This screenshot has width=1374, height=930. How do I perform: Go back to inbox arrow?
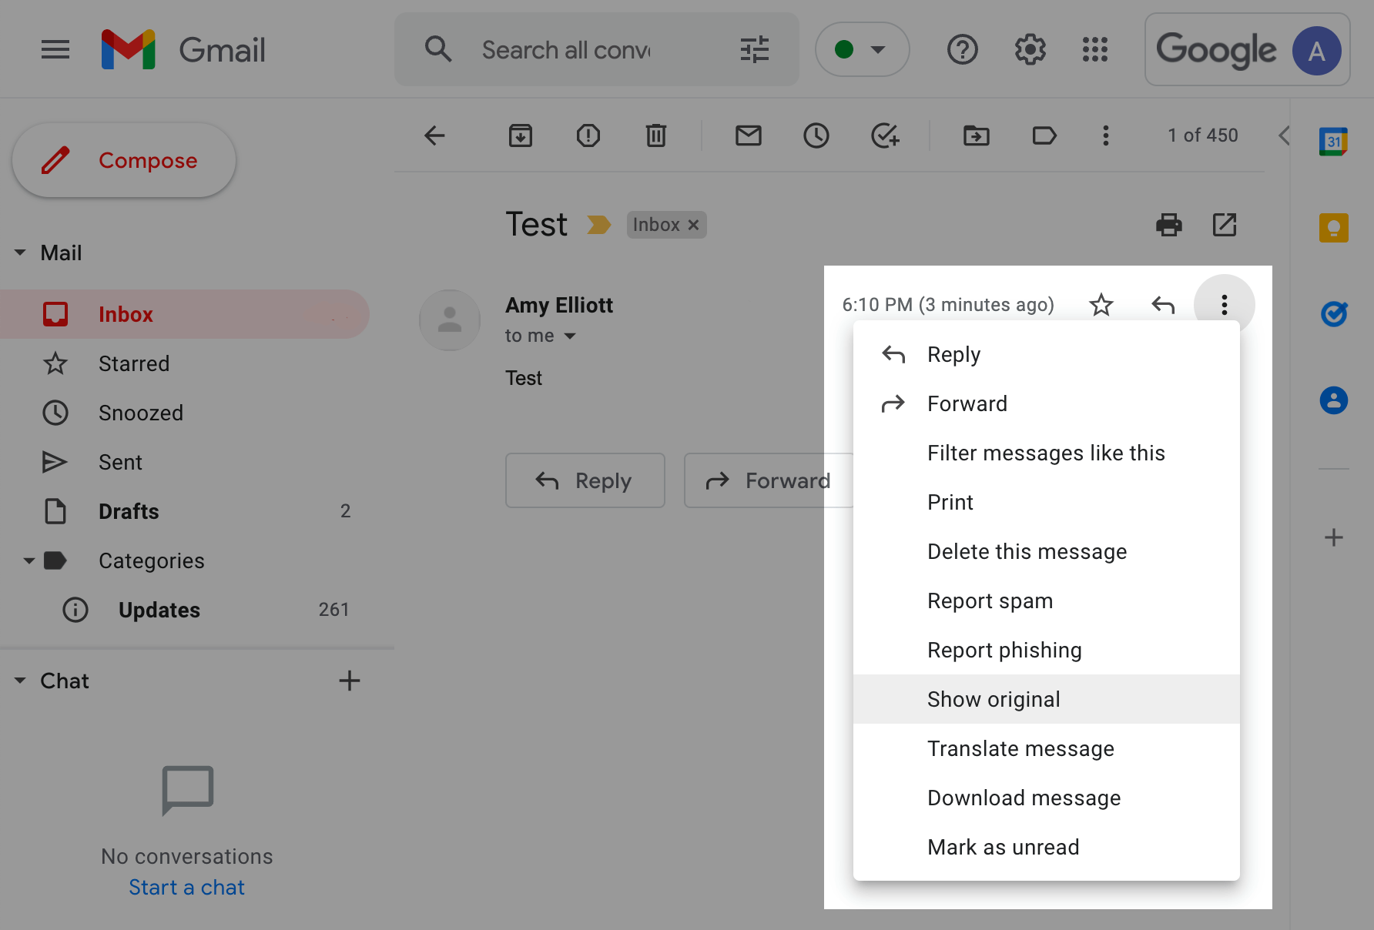434,135
